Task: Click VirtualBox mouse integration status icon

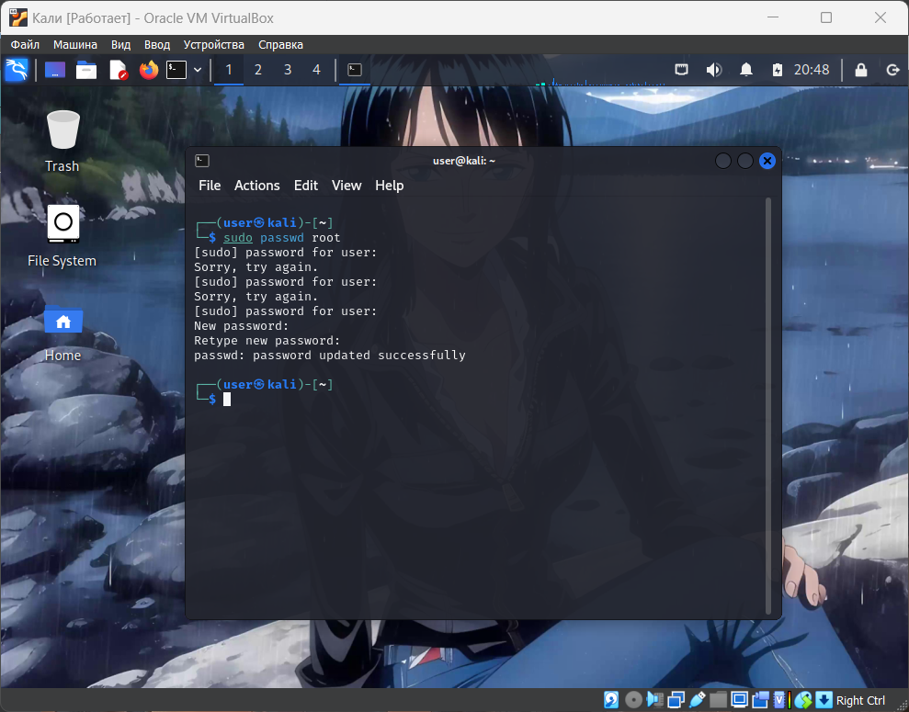Action: [802, 700]
